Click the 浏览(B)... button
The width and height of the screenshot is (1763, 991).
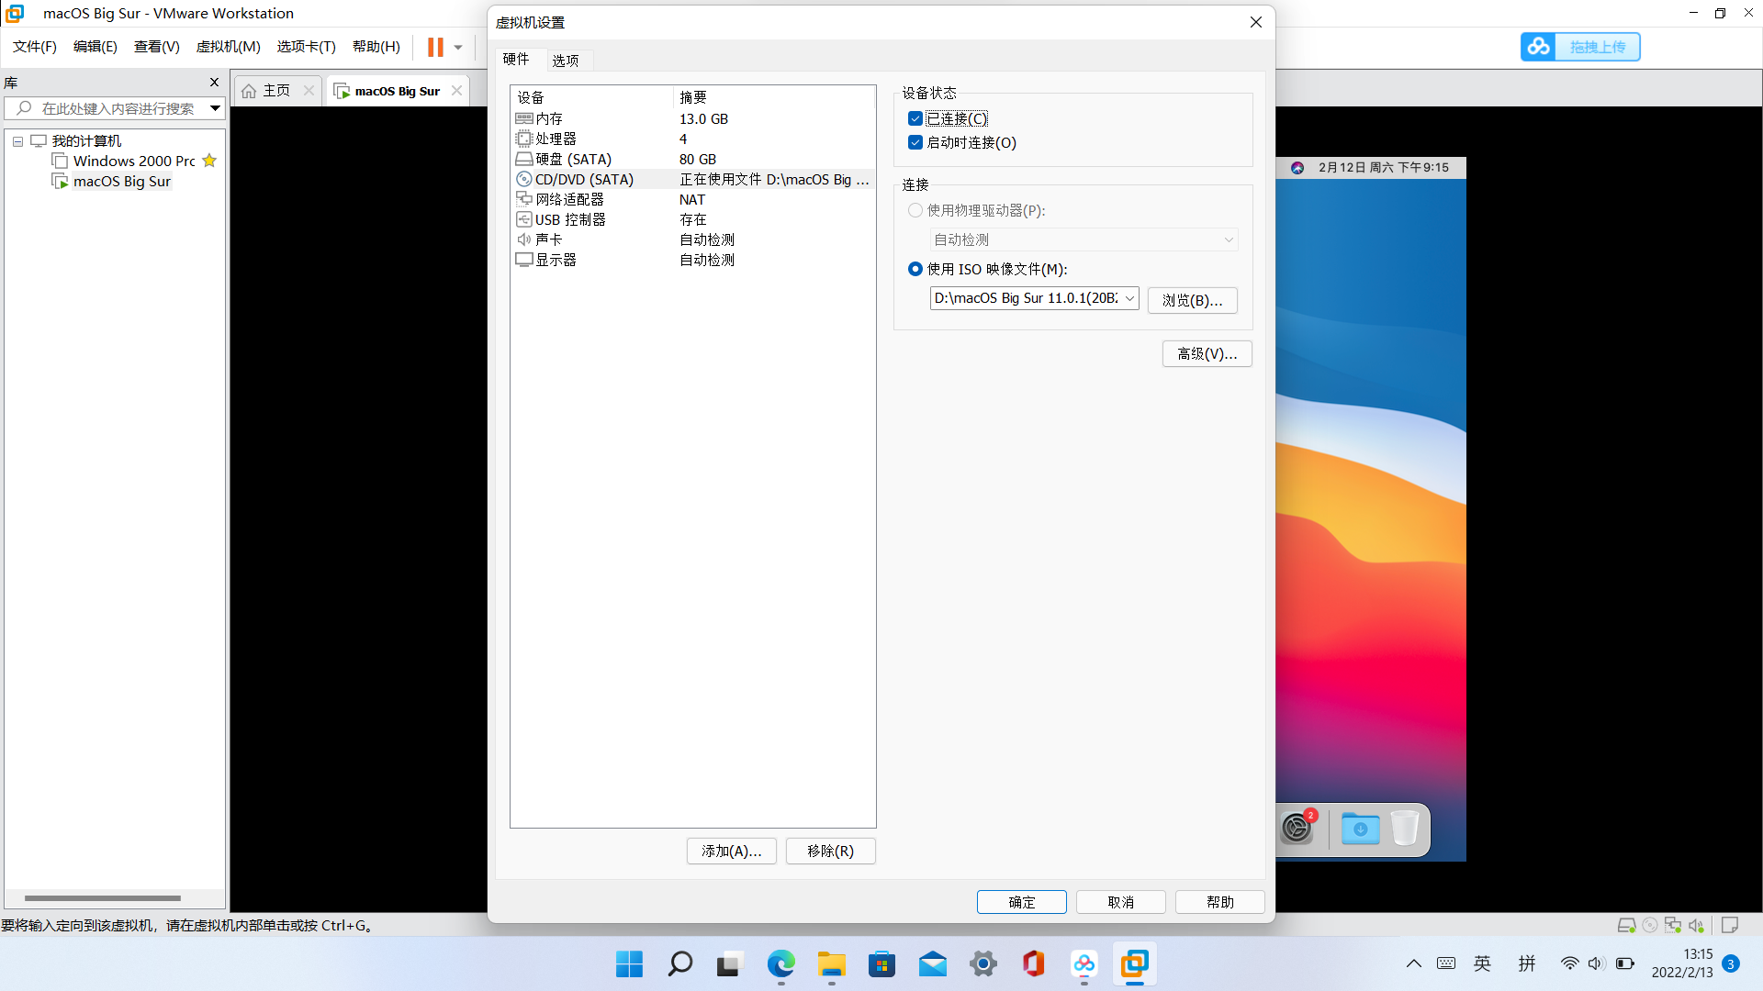click(1192, 300)
